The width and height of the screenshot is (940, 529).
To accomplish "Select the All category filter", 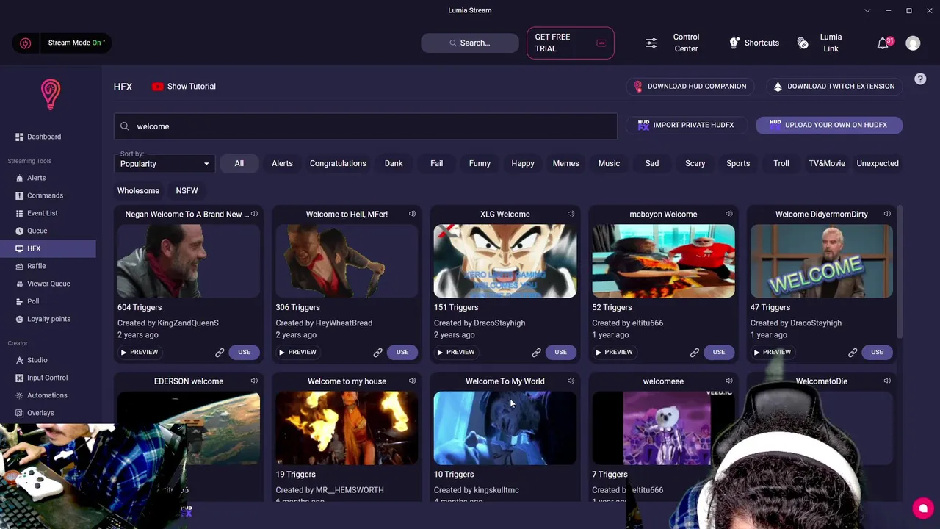I will (x=239, y=163).
